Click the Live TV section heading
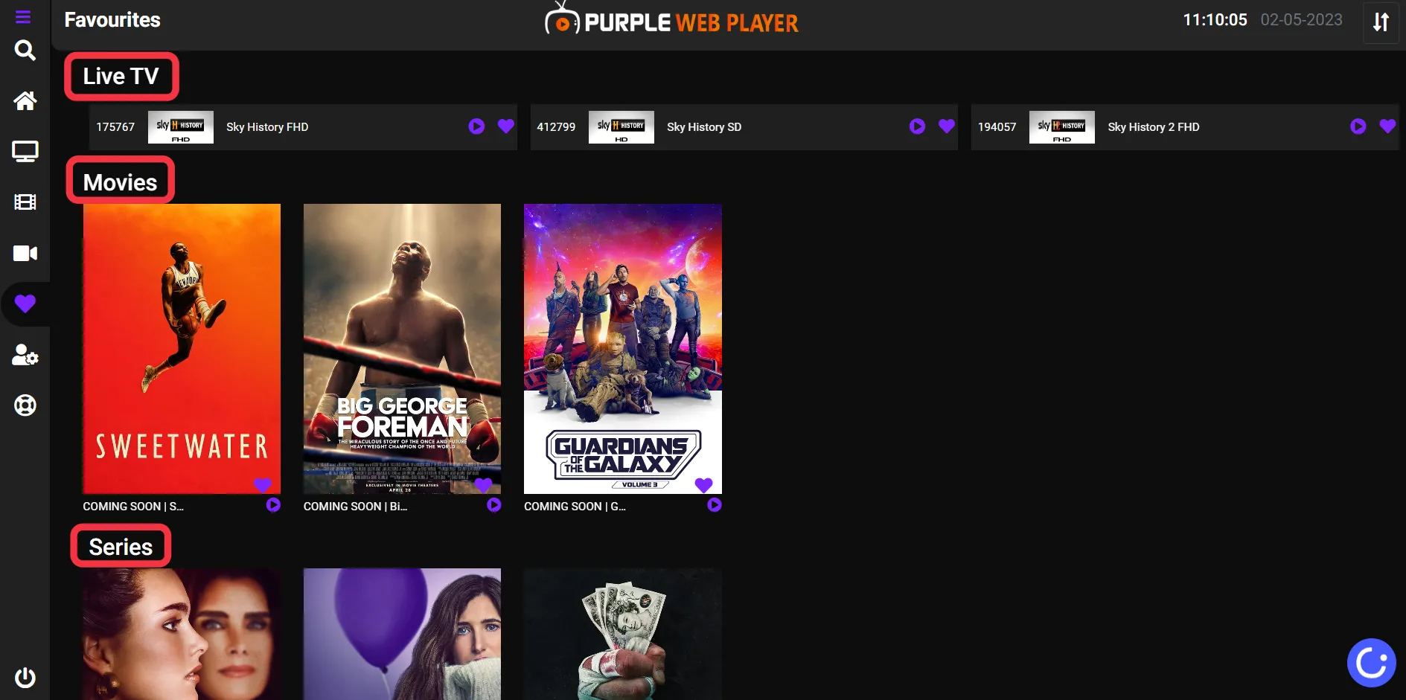Image resolution: width=1406 pixels, height=700 pixels. pos(121,76)
